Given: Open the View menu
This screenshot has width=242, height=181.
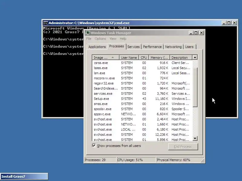Looking at the screenshot, I should [113, 39].
